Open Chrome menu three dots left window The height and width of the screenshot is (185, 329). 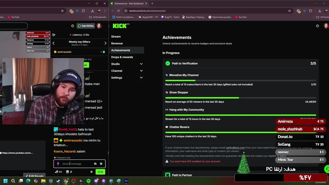pos(105,11)
